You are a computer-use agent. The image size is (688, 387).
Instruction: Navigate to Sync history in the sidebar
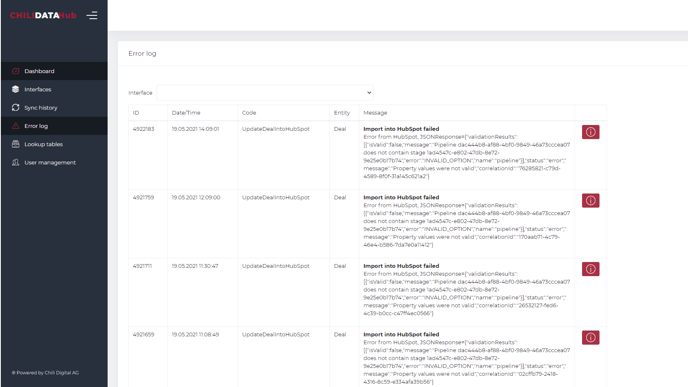pyautogui.click(x=41, y=108)
